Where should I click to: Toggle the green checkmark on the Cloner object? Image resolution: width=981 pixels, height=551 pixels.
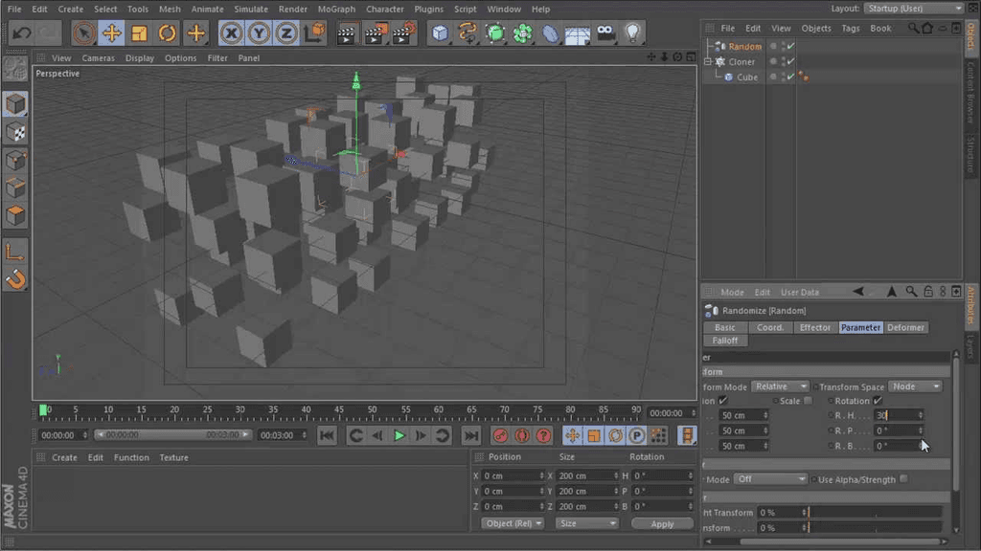(792, 60)
